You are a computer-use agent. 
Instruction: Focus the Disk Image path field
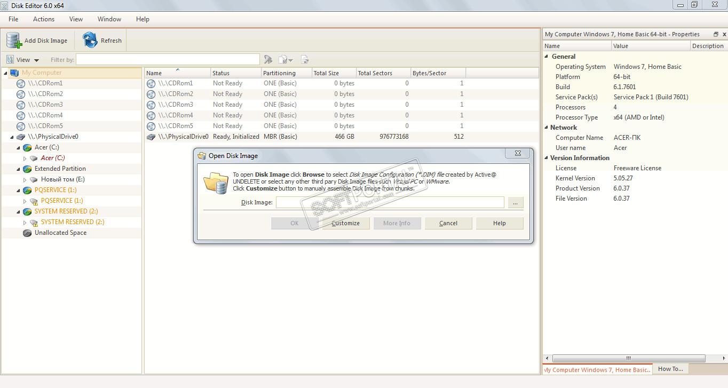pos(390,202)
